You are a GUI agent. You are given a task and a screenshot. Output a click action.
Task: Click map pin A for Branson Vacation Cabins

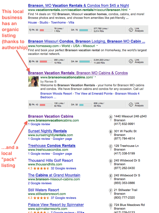(110, 118)
